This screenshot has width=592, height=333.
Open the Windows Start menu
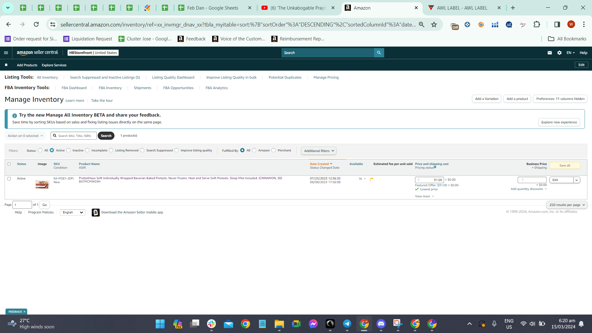(160, 324)
